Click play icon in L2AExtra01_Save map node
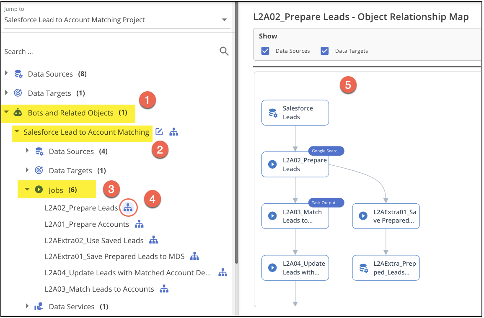The image size is (484, 318). coord(363,216)
